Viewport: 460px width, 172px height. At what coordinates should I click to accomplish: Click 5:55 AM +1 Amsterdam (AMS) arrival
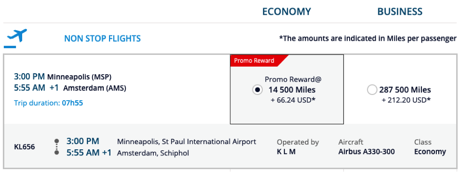[70, 88]
